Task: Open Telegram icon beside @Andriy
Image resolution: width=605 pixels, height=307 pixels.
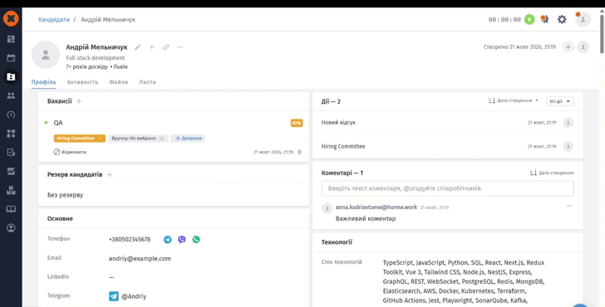Action: (x=113, y=296)
